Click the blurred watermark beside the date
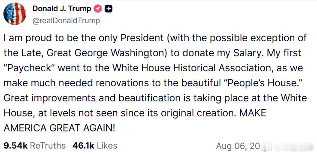The height and width of the screenshot is (155, 317). click(287, 146)
